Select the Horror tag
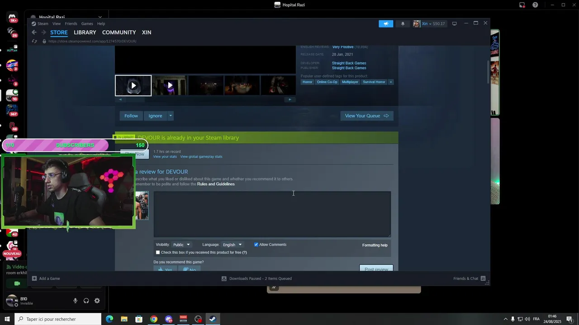Viewport: 579px width, 325px height. pos(308,82)
